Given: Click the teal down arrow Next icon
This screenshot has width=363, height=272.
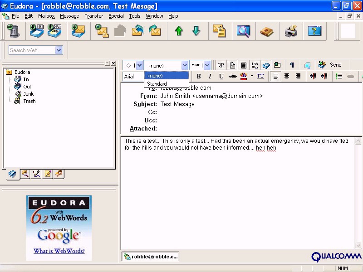Looking at the screenshot, I should point(196,30).
